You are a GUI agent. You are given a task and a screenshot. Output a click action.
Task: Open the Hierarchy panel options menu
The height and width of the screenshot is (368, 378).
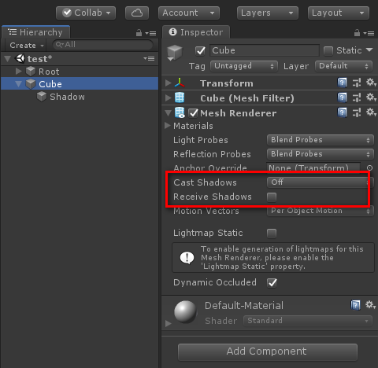[x=150, y=33]
